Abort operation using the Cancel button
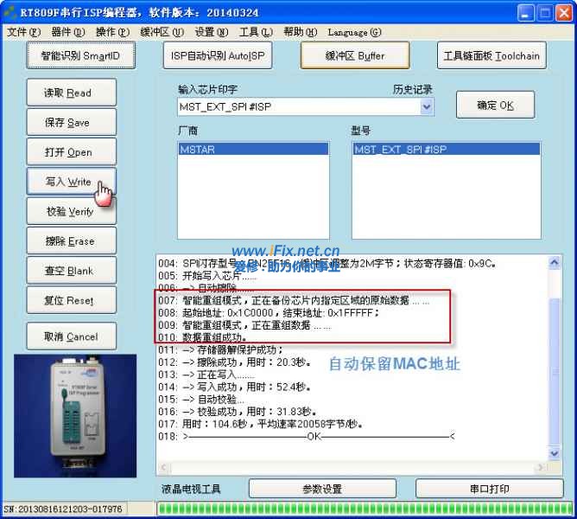 (69, 336)
